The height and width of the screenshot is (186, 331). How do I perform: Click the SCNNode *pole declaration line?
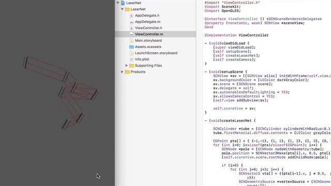click(x=273, y=149)
